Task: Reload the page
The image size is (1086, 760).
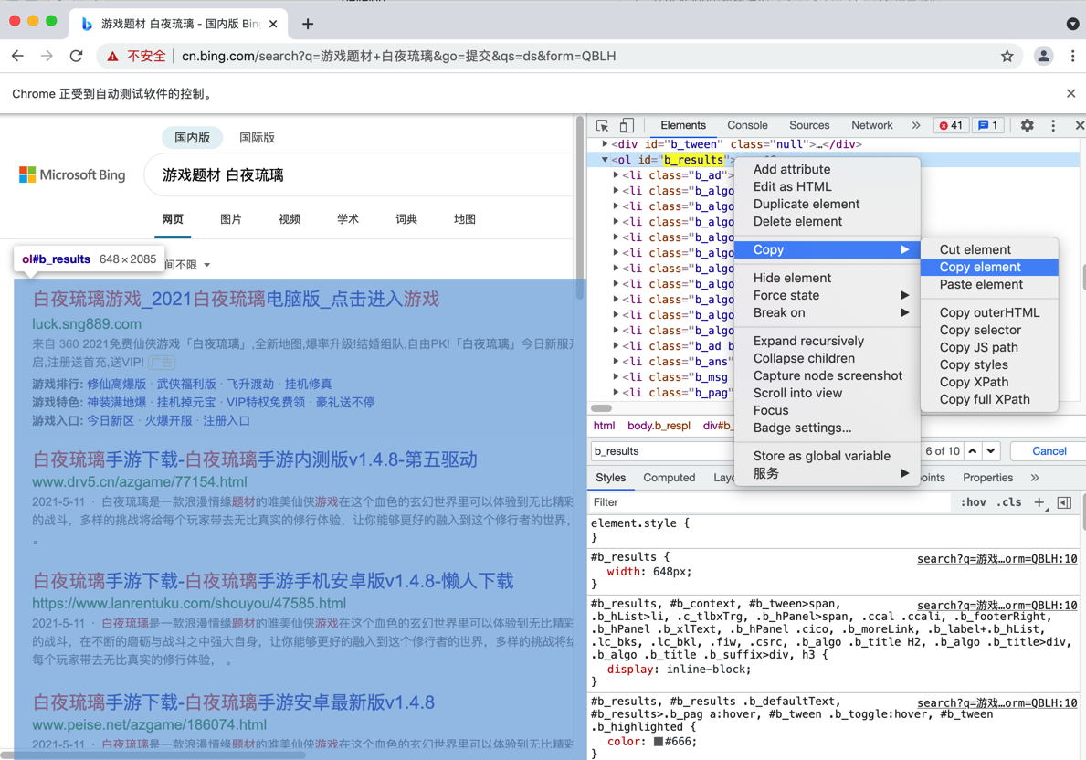Action: pyautogui.click(x=76, y=56)
